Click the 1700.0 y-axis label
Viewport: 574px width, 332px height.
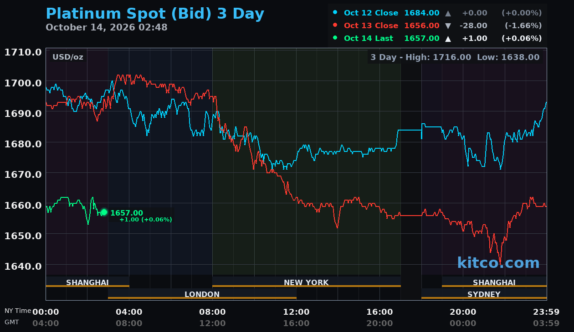tap(23, 82)
